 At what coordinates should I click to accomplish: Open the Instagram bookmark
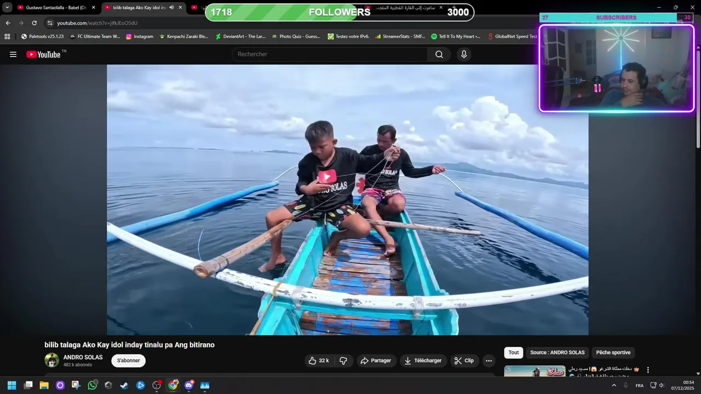coord(139,37)
